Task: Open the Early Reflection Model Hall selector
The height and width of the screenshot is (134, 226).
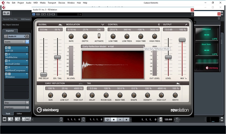Action: (113, 46)
